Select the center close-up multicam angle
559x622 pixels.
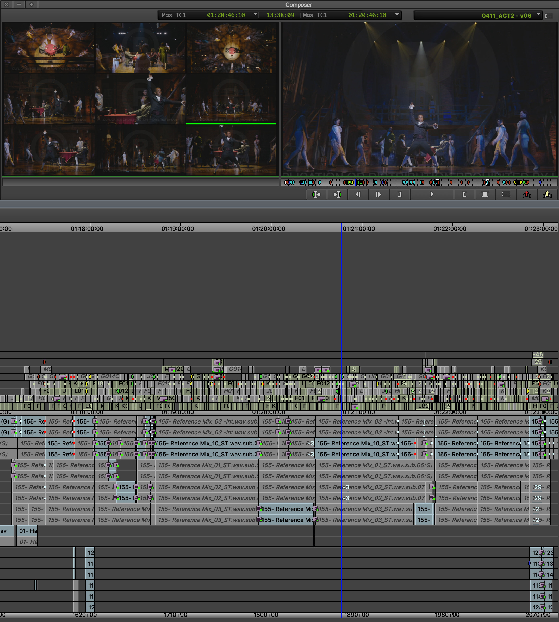point(140,99)
